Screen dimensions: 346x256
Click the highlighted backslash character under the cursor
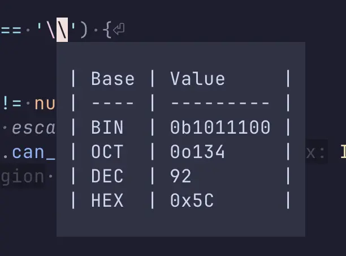pos(62,29)
